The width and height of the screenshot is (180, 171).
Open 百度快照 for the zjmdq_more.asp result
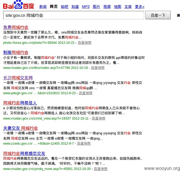[101, 169]
